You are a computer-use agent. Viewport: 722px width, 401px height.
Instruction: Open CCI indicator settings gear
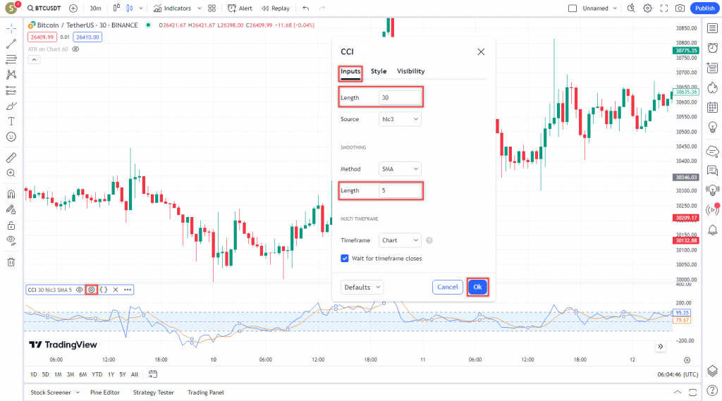(92, 290)
